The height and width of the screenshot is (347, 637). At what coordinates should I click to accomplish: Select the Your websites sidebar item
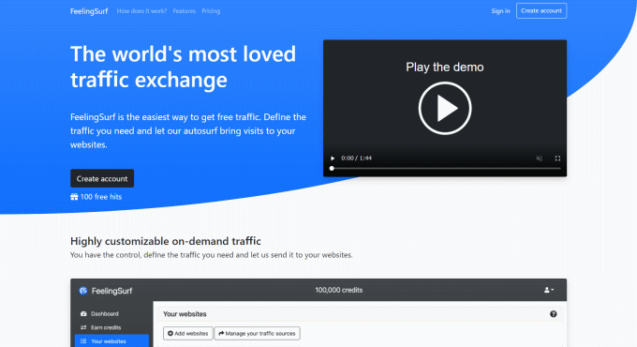click(x=111, y=340)
